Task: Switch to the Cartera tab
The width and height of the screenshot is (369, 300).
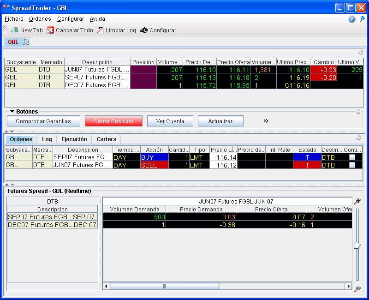Action: [106, 139]
